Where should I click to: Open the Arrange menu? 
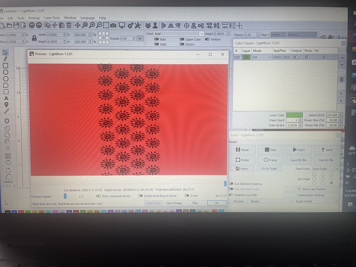(34, 18)
